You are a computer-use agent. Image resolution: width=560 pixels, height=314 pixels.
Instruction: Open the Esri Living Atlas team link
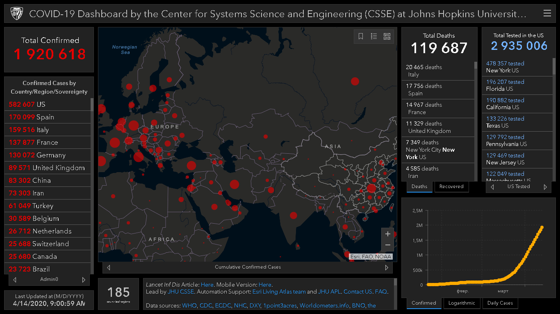pyautogui.click(x=279, y=292)
